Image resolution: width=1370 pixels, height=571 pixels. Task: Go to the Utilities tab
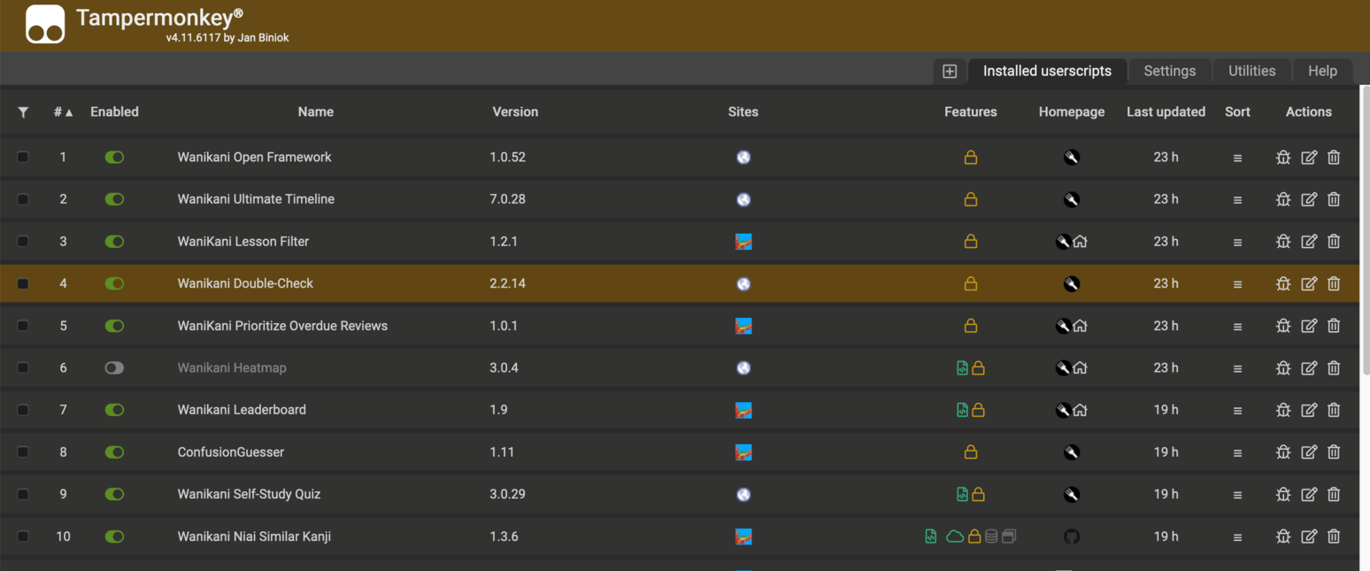coord(1251,71)
